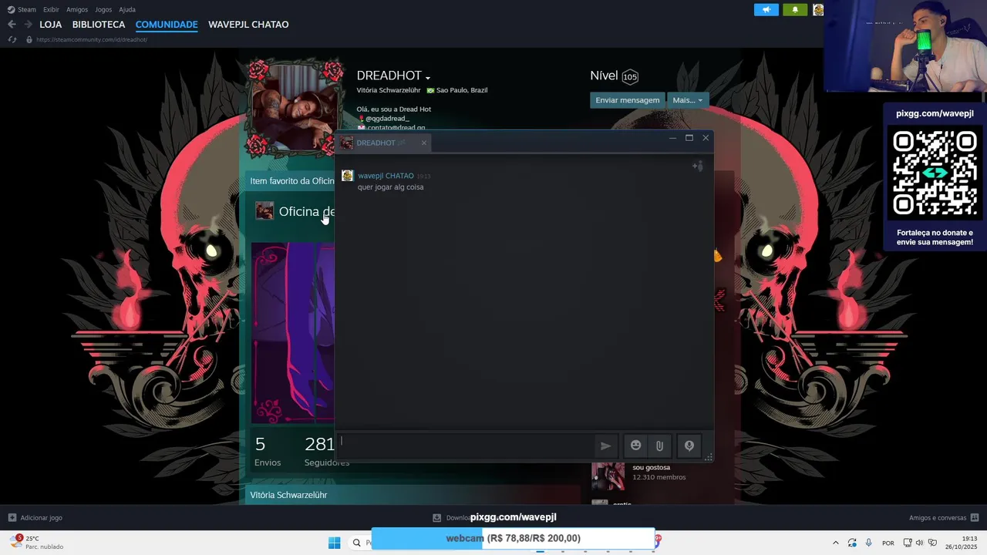Open the weather widget showing 25°C
The image size is (987, 555).
click(x=36, y=542)
